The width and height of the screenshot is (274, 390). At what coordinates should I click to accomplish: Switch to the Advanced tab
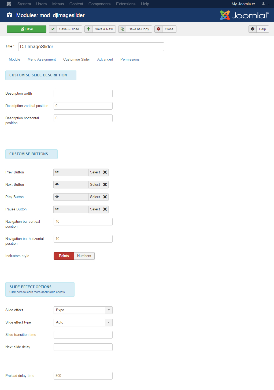(x=105, y=60)
